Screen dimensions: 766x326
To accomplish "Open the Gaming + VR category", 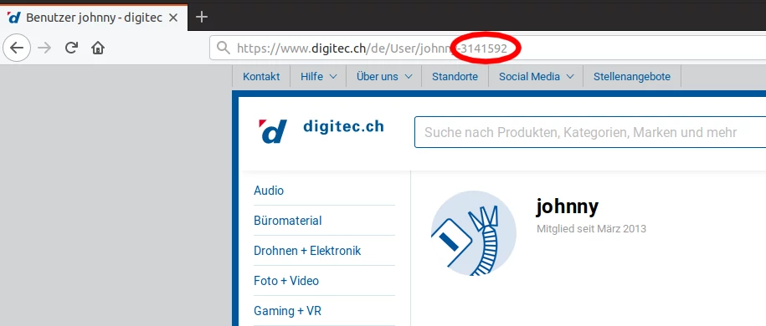I will pos(287,311).
